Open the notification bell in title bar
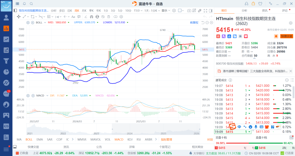 [24, 4]
